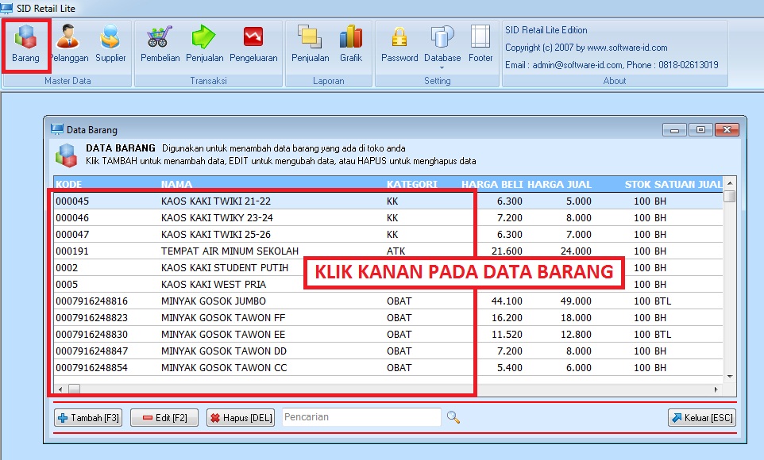
Task: Click the magnifier search icon
Action: coord(453,417)
